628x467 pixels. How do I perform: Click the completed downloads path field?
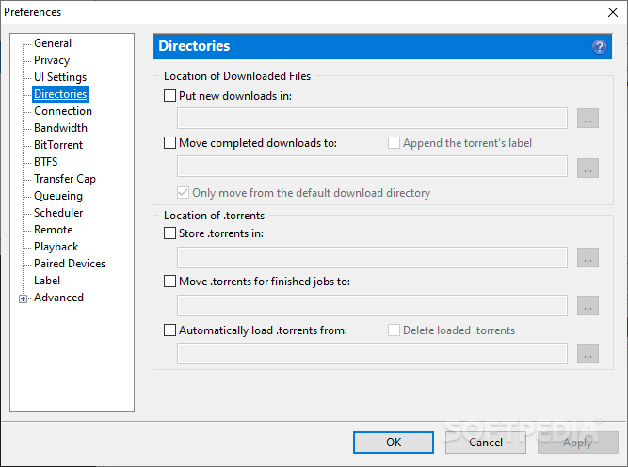372,167
